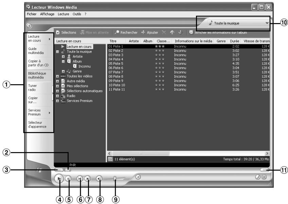The image size is (288, 204).
Task: Skip to next track button
Action: point(88,179)
